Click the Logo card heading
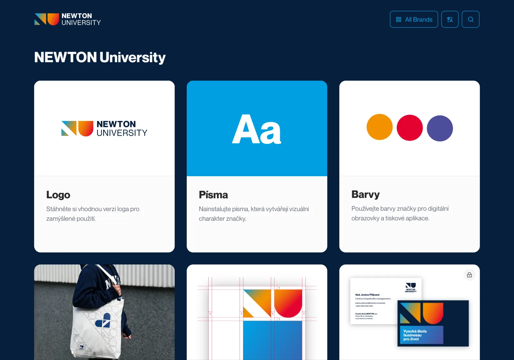This screenshot has width=514, height=360. (x=58, y=195)
